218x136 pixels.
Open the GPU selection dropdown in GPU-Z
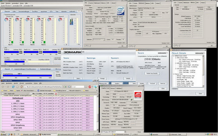click(125, 132)
